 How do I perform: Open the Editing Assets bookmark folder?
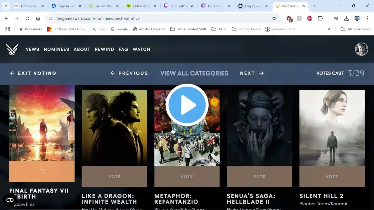click(246, 29)
